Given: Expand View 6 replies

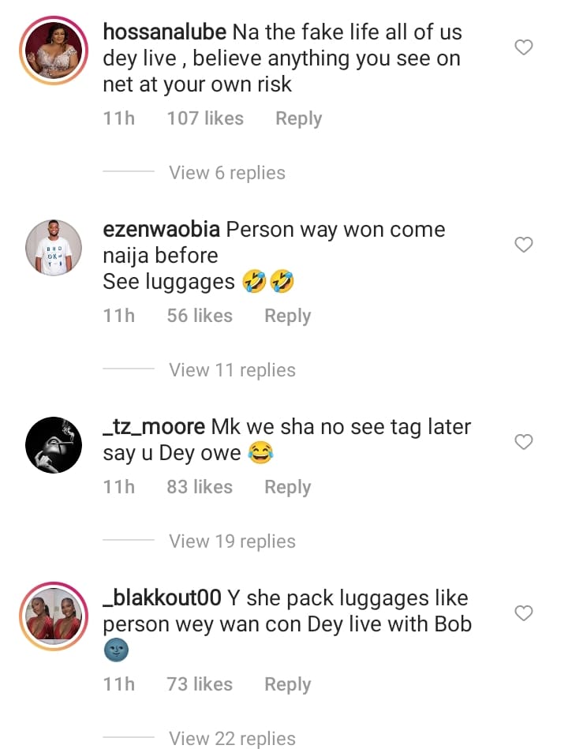Looking at the screenshot, I should coord(227,173).
